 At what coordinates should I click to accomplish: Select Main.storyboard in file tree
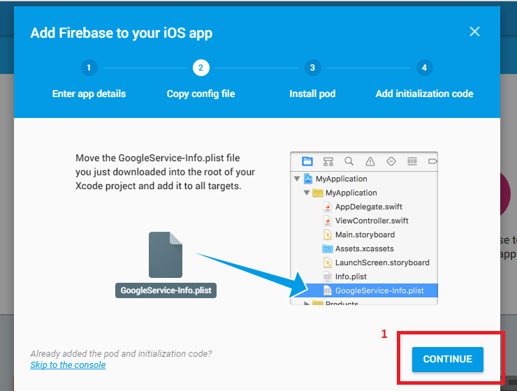pos(365,235)
